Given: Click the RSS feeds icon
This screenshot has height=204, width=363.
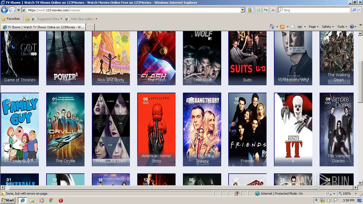Looking at the screenshot, I should [x=282, y=27].
